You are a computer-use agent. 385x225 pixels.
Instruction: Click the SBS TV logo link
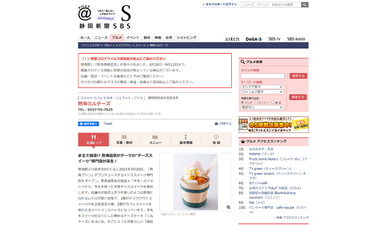274,39
